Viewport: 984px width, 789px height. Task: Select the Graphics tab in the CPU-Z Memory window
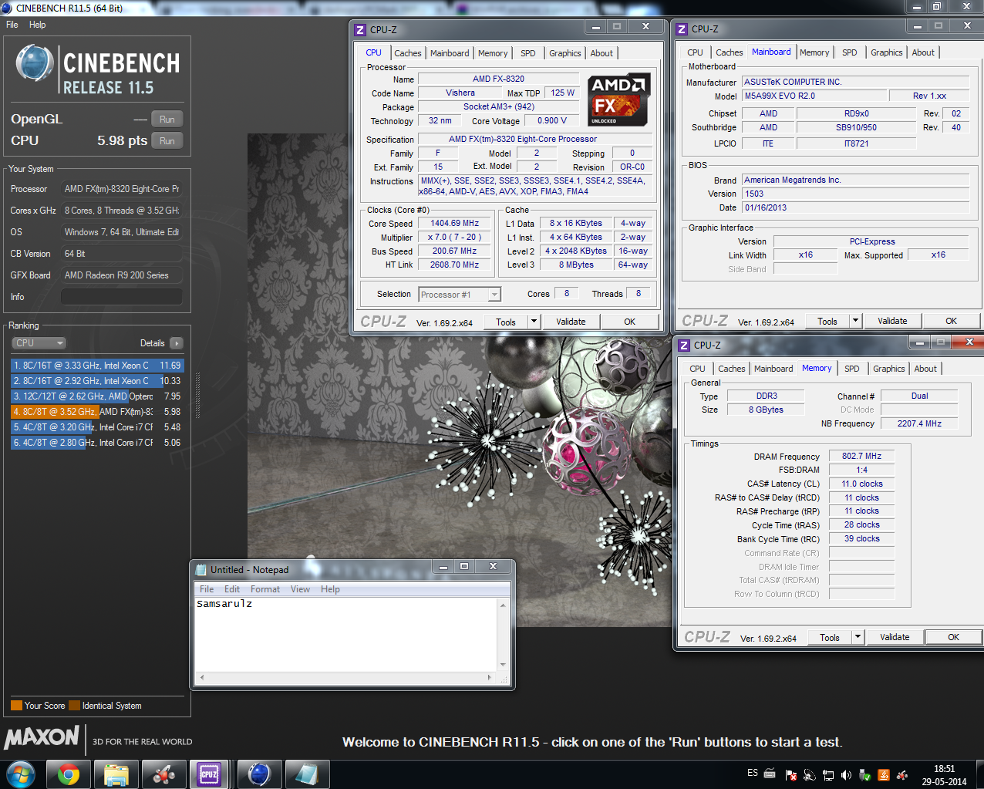pyautogui.click(x=889, y=369)
